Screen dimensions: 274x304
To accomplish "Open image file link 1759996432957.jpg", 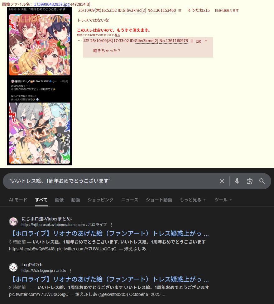I will click(x=51, y=4).
